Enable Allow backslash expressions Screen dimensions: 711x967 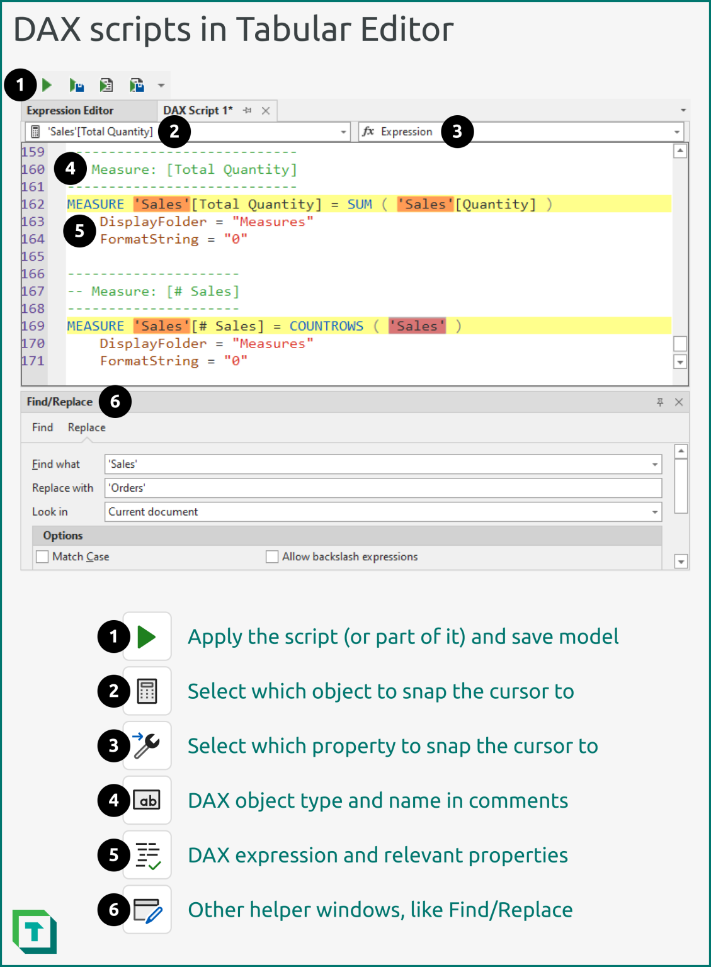[271, 557]
